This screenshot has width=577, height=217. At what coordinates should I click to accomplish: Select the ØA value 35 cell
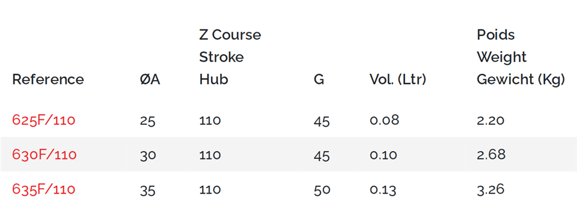pyautogui.click(x=148, y=190)
